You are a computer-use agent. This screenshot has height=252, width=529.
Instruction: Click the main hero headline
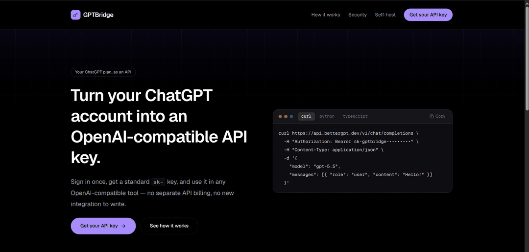(159, 127)
